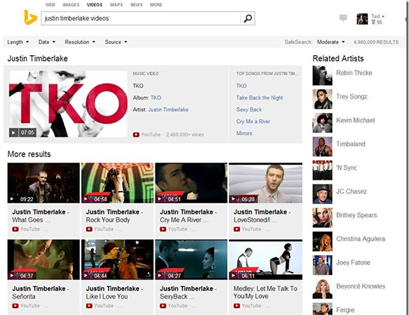This screenshot has width=409, height=315.
Task: Click YouTube icon under Rock Your Body
Action: pos(89,229)
